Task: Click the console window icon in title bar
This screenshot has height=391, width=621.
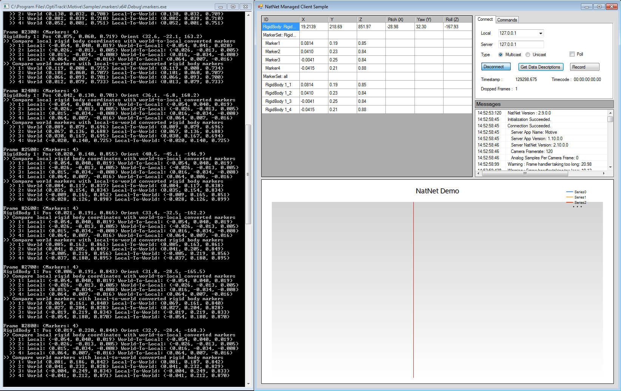Action: coord(6,7)
